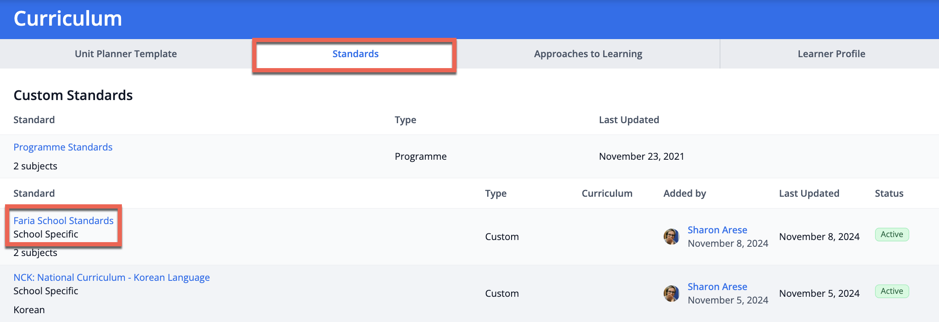This screenshot has height=322, width=939.
Task: Open the Unit Planner Template tab
Action: [x=126, y=54]
